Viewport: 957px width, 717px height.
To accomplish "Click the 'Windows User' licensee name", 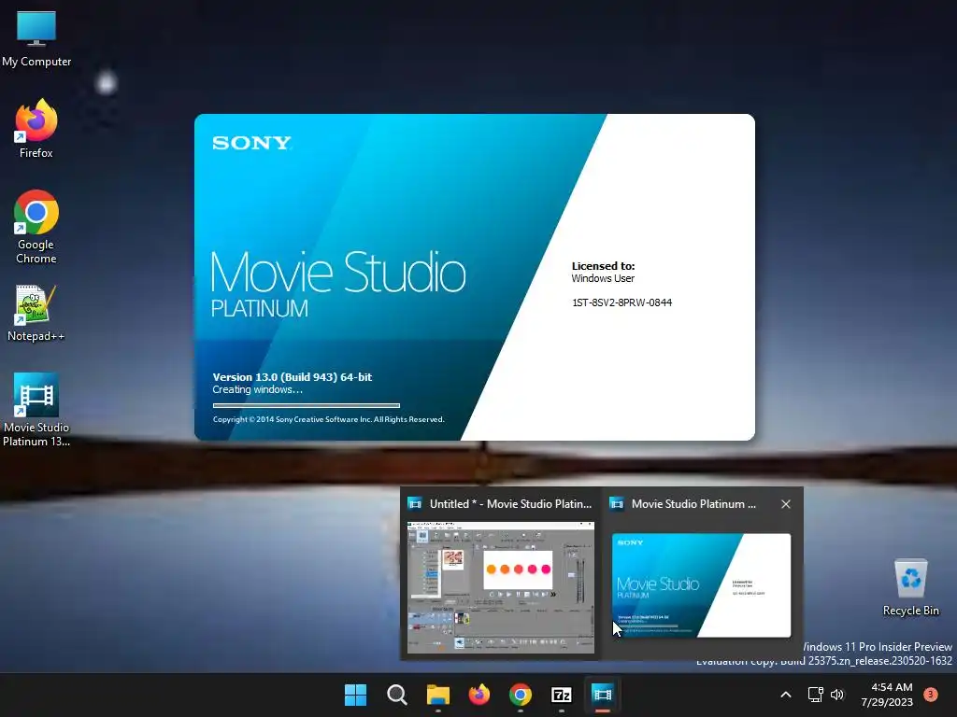I will pyautogui.click(x=603, y=278).
